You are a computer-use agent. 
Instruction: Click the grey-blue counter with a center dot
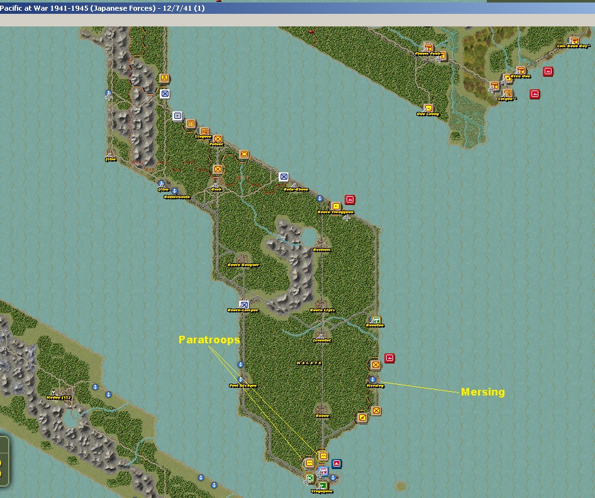(177, 116)
